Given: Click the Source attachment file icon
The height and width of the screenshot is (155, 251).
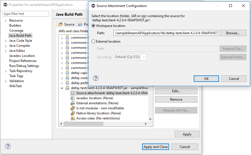Looking at the screenshot, I should tap(73, 93).
